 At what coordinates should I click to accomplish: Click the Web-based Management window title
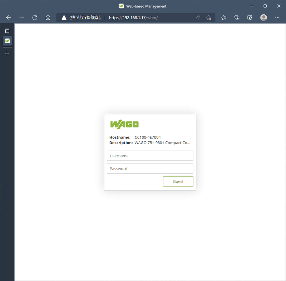pyautogui.click(x=146, y=6)
